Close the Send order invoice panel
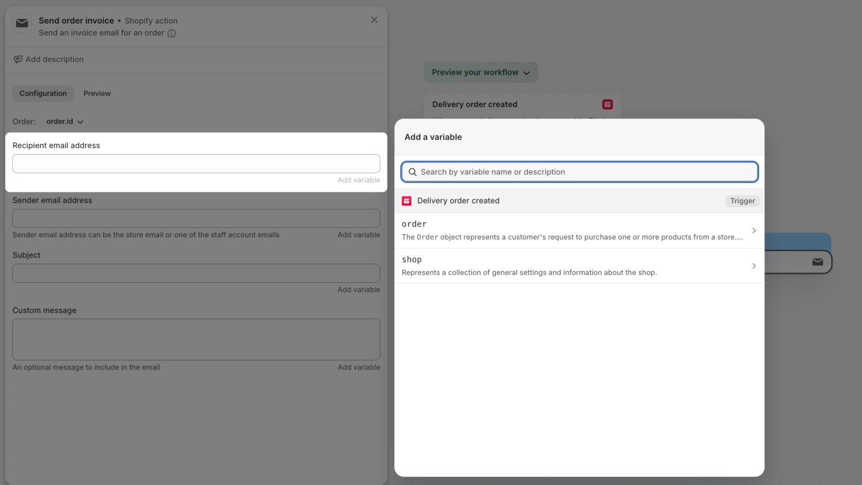The width and height of the screenshot is (862, 485). (374, 20)
